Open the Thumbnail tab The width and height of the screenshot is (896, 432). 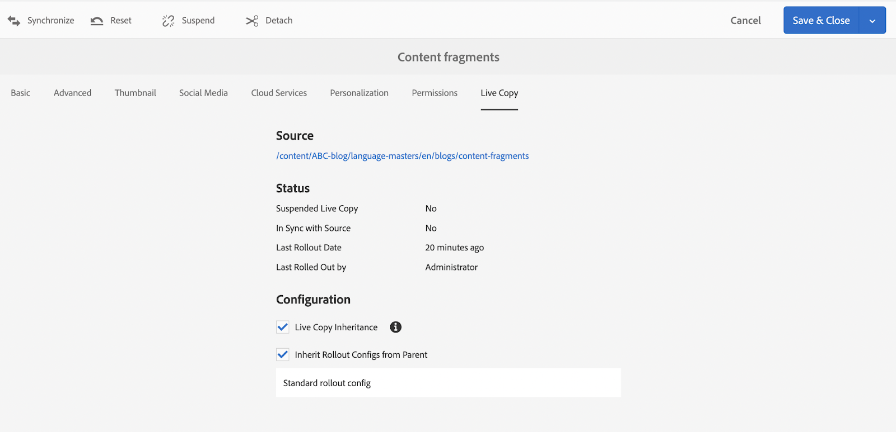[x=136, y=93]
